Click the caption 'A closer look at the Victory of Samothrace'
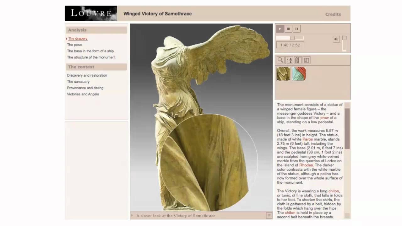402x226 pixels. pos(176,216)
